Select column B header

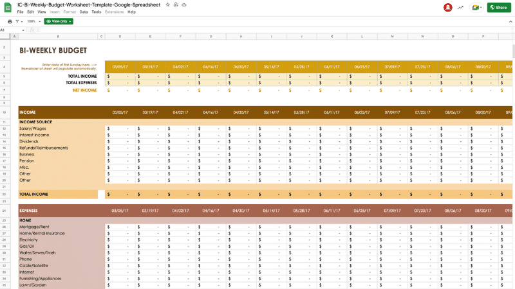58,37
